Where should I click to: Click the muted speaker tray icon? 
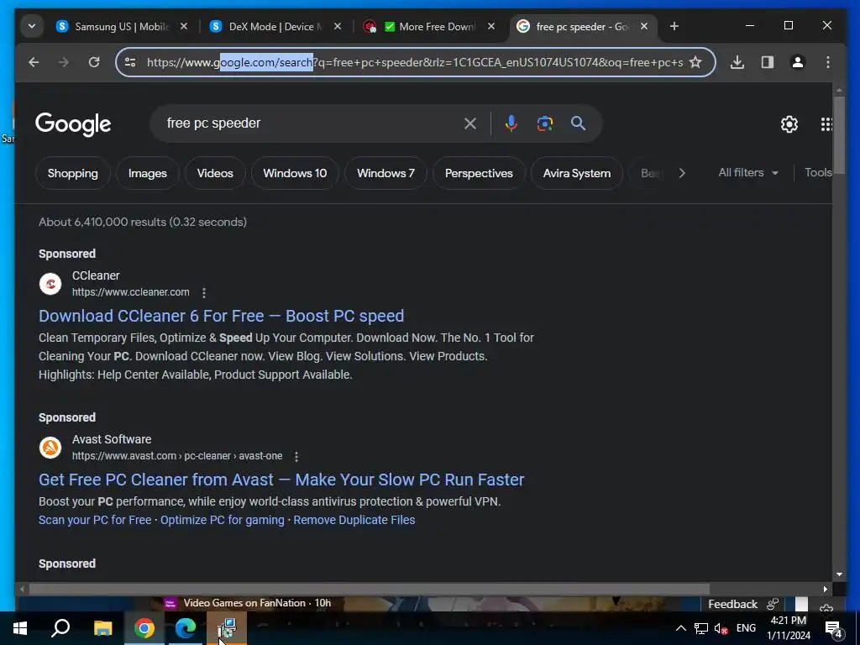[x=721, y=628]
